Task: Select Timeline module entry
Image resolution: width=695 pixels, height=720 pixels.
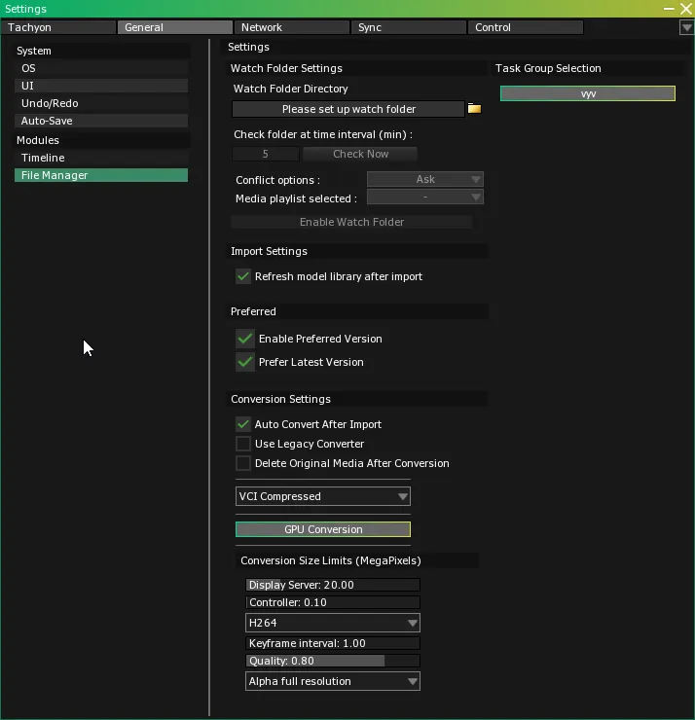Action: (101, 158)
